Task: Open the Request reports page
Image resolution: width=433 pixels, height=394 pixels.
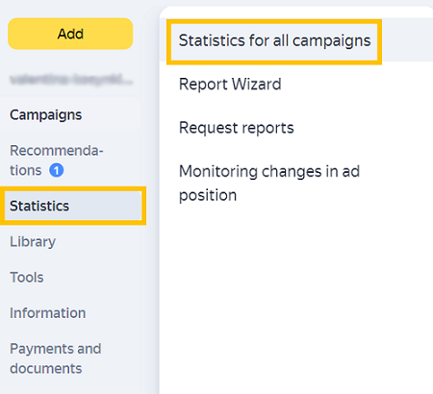Action: tap(237, 128)
